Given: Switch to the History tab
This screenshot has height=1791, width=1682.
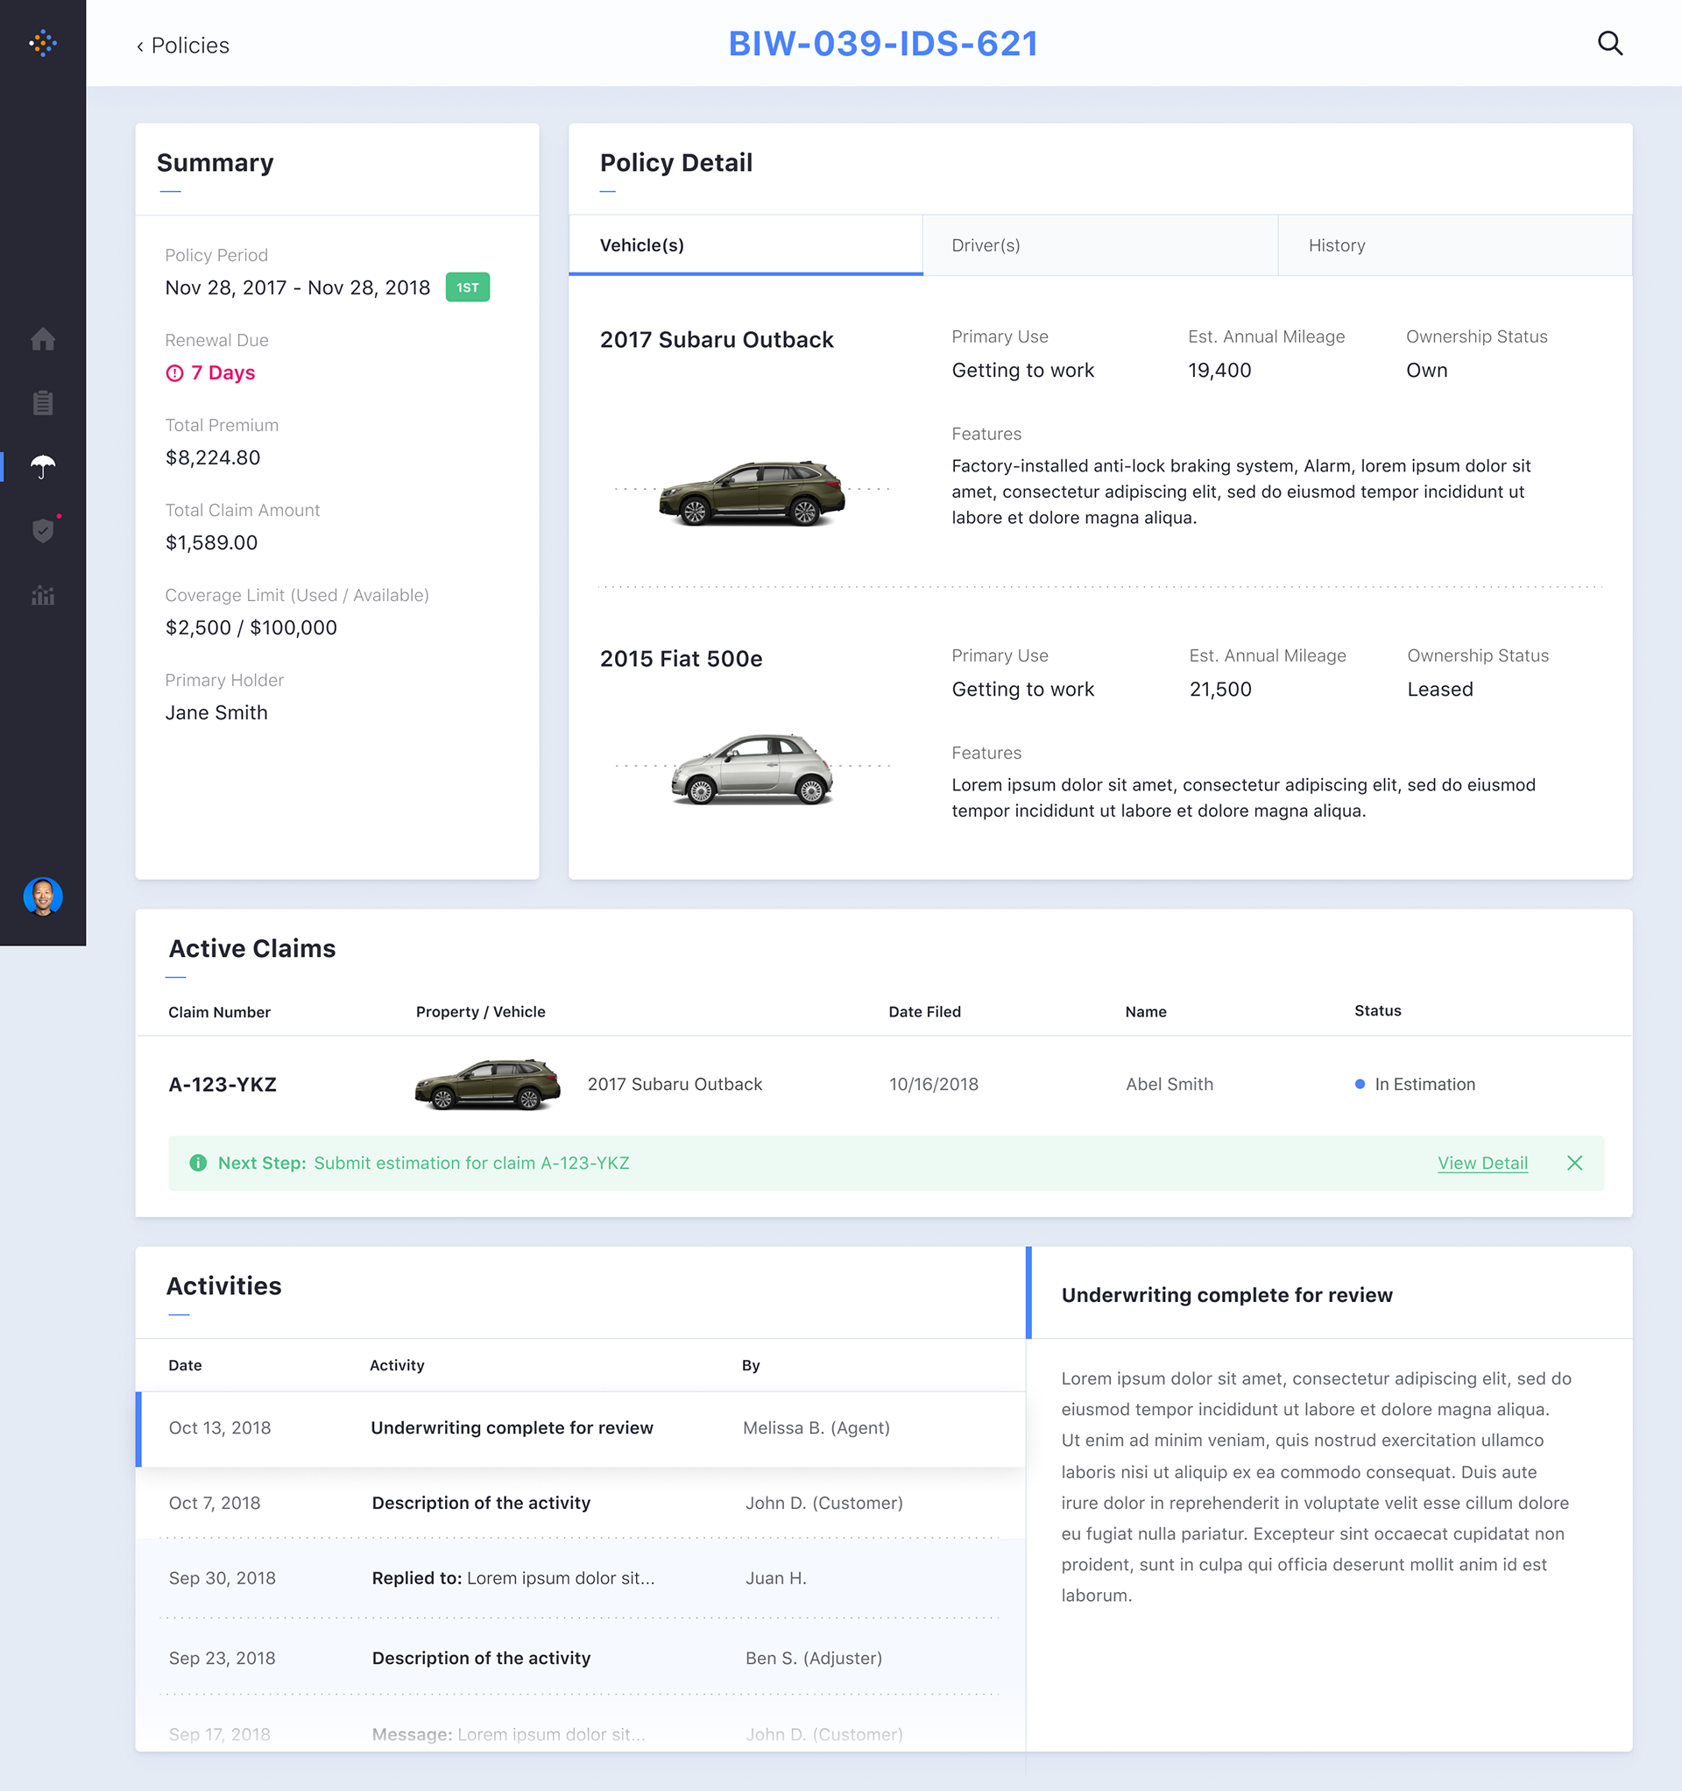Looking at the screenshot, I should (1336, 245).
